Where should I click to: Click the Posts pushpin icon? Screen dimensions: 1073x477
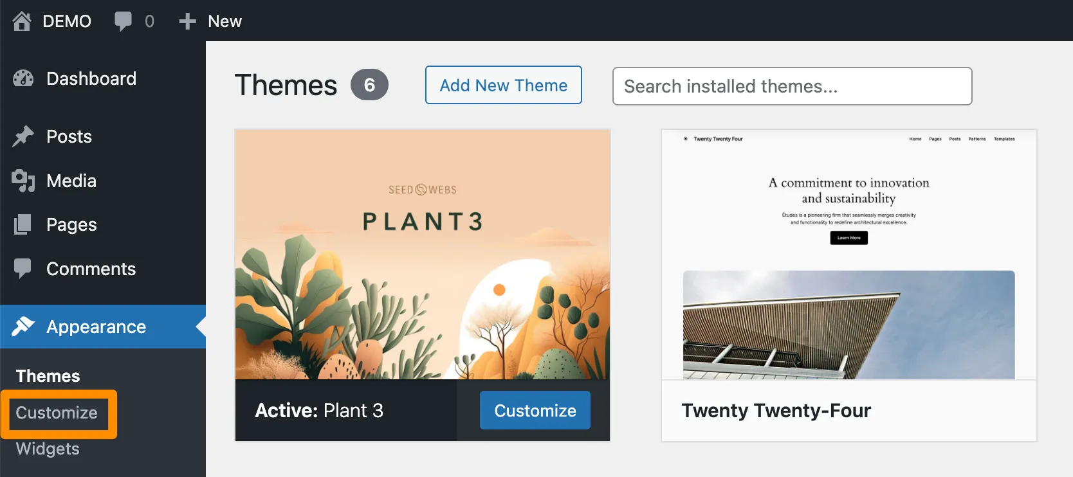coord(23,136)
